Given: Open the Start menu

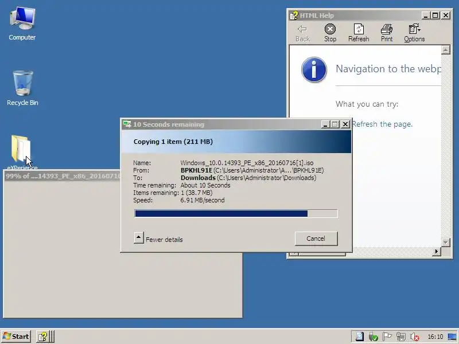Looking at the screenshot, I should click(x=17, y=337).
